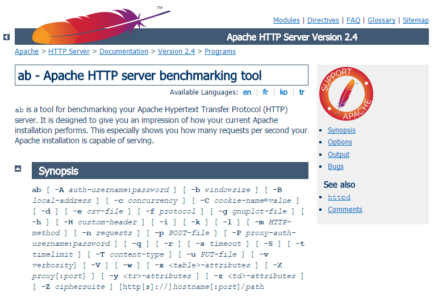Visit the Sitemap link
The width and height of the screenshot is (434, 298).
(x=416, y=20)
